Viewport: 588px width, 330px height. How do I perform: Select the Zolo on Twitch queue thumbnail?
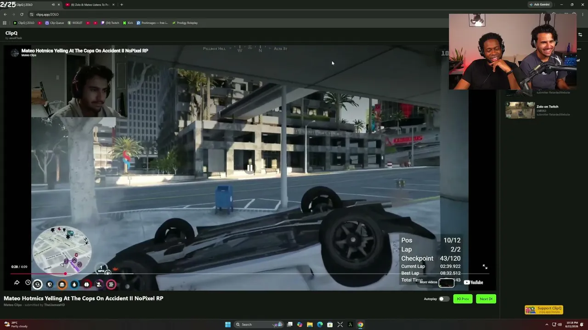[520, 110]
